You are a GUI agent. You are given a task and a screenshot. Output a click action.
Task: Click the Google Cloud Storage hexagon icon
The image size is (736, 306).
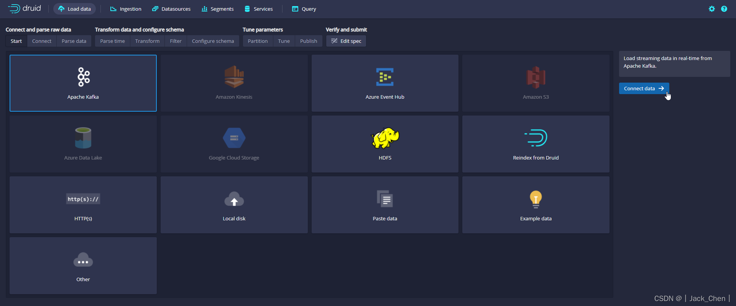click(234, 138)
